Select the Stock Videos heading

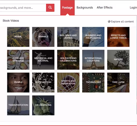click(11, 21)
